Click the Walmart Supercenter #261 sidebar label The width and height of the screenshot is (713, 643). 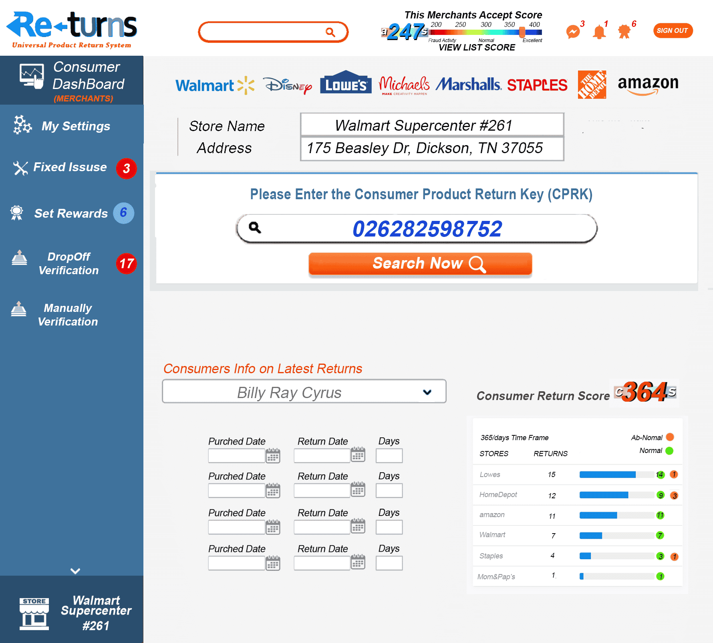click(96, 613)
